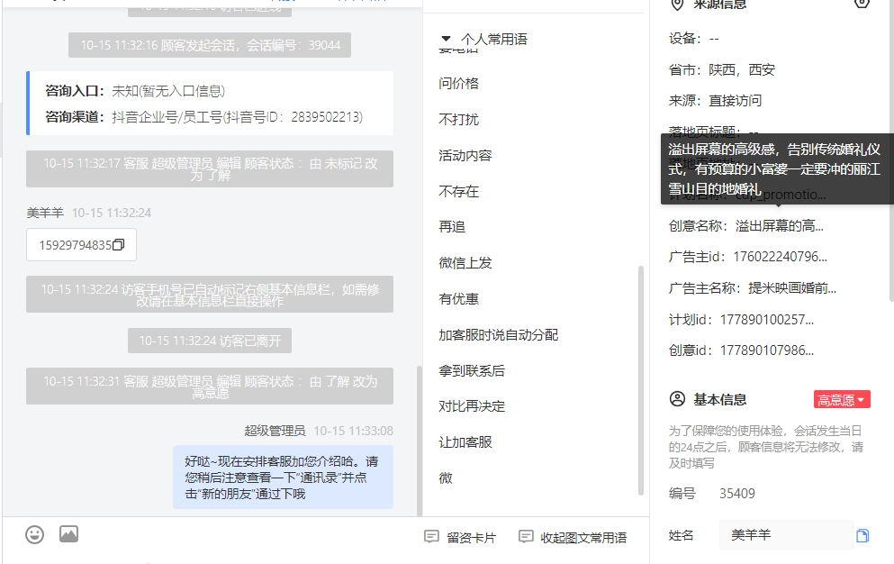Image resolution: width=894 pixels, height=564 pixels.
Task: Select the 不打扰 quick phrase
Action: click(x=458, y=119)
